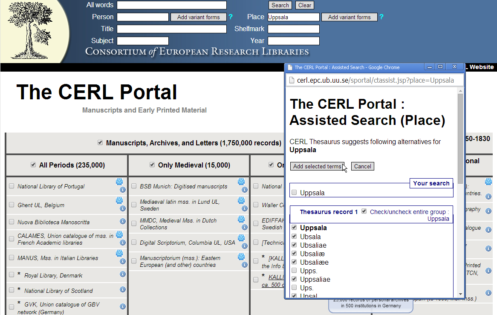Click the Title input field

pos(172,29)
